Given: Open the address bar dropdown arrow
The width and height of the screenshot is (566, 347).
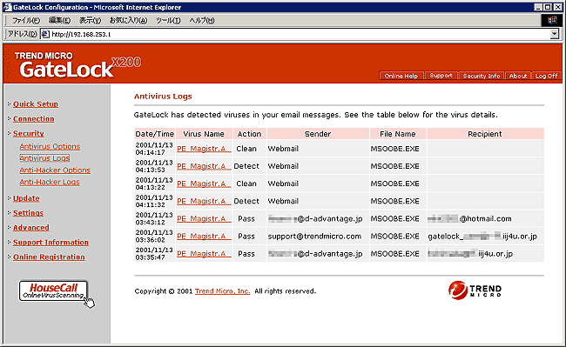Looking at the screenshot, I should click(x=555, y=34).
